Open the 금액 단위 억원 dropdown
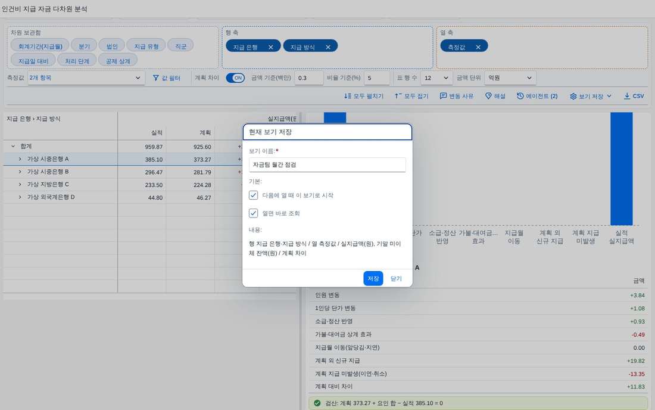Image resolution: width=655 pixels, height=410 pixels. (510, 77)
